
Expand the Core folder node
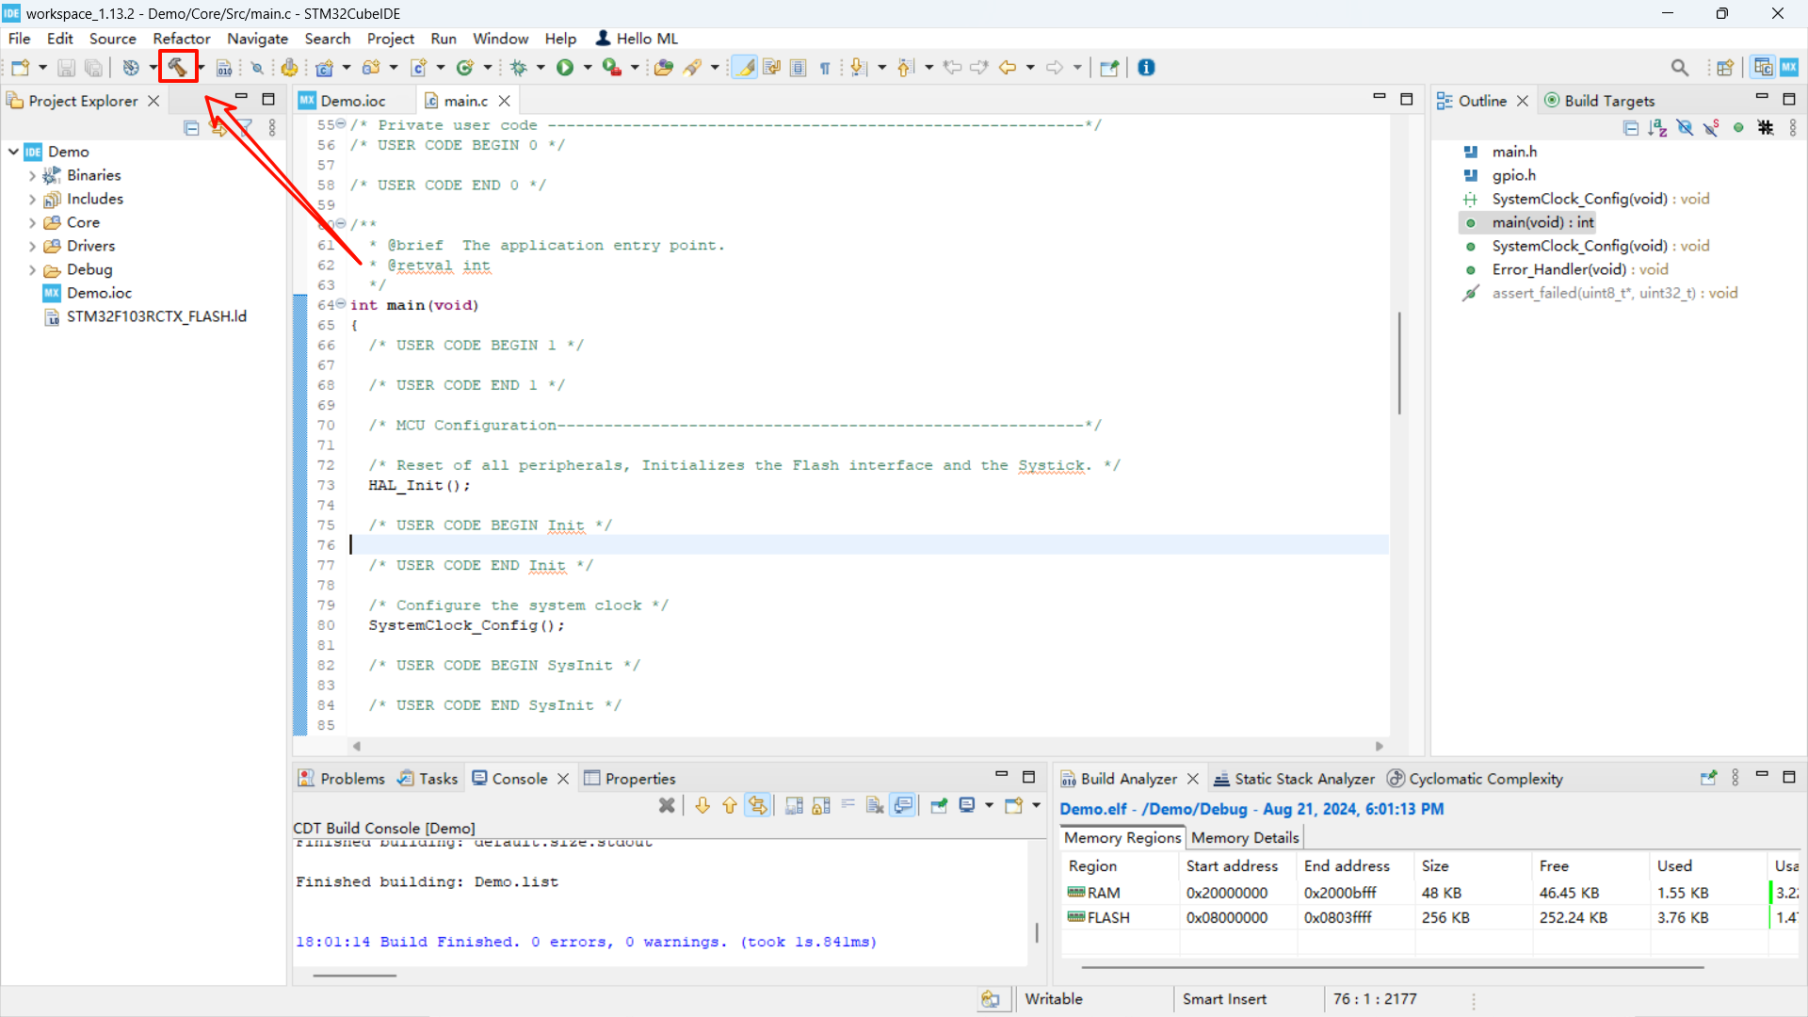(32, 222)
